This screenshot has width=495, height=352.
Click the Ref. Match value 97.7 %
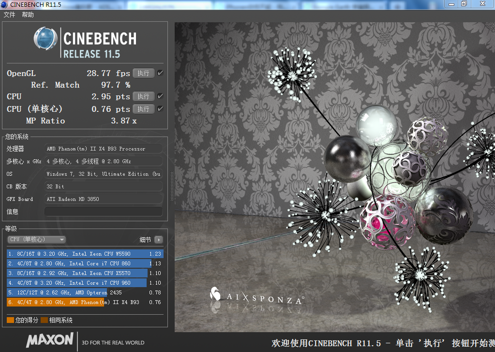[x=116, y=85]
